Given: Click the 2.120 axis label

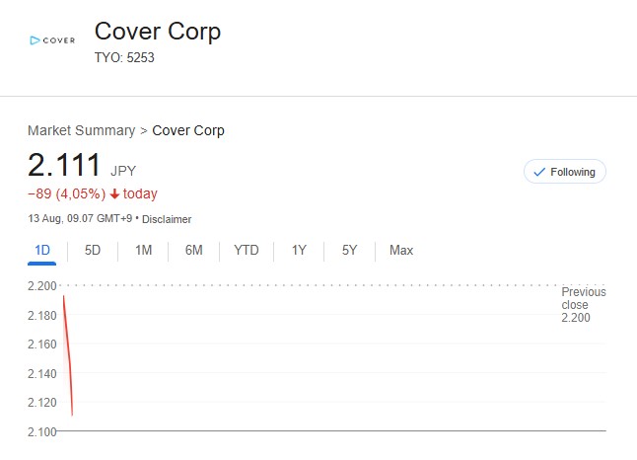Looking at the screenshot, I should tap(42, 403).
